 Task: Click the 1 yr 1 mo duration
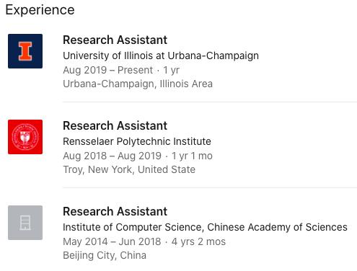coord(192,156)
